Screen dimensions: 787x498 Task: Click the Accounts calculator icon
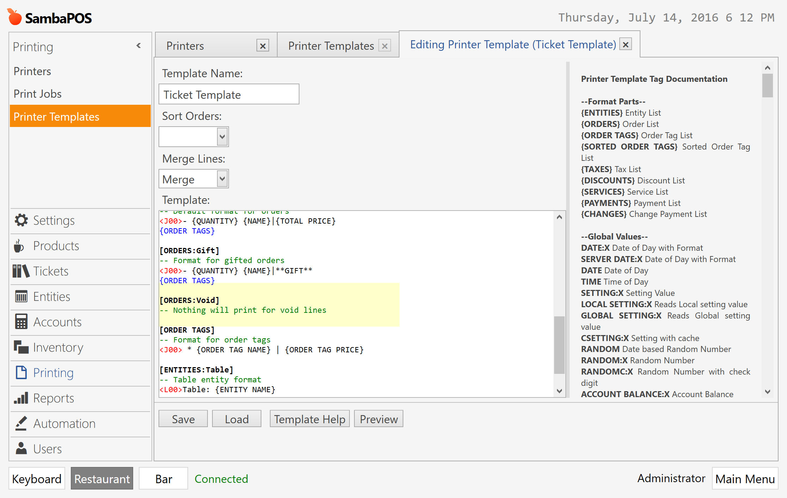tap(21, 322)
